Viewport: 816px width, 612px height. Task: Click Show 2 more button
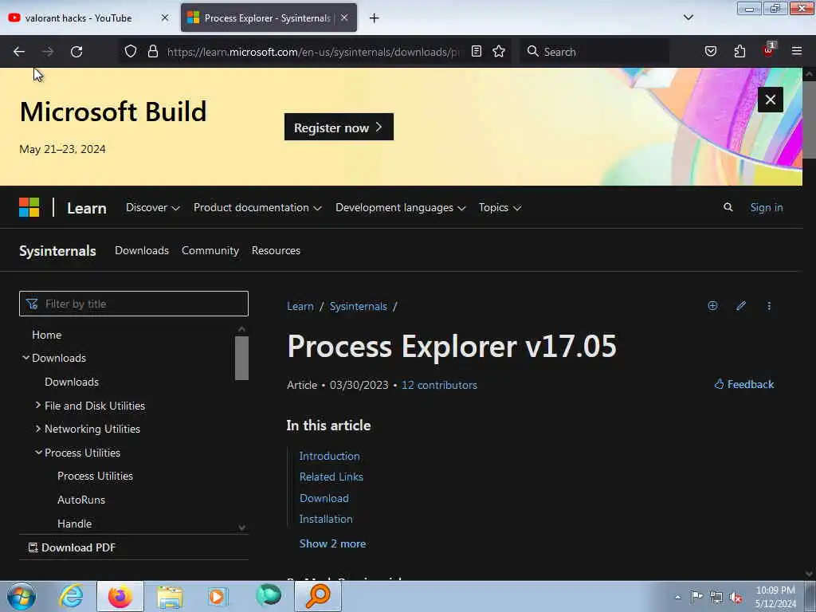coord(332,543)
